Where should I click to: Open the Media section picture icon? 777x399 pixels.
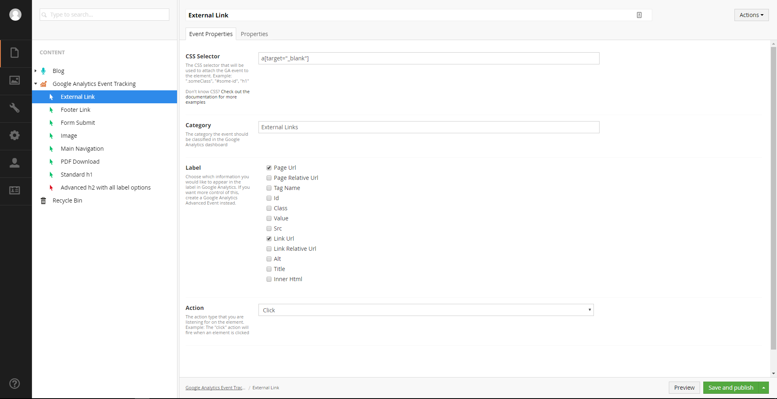pyautogui.click(x=15, y=80)
